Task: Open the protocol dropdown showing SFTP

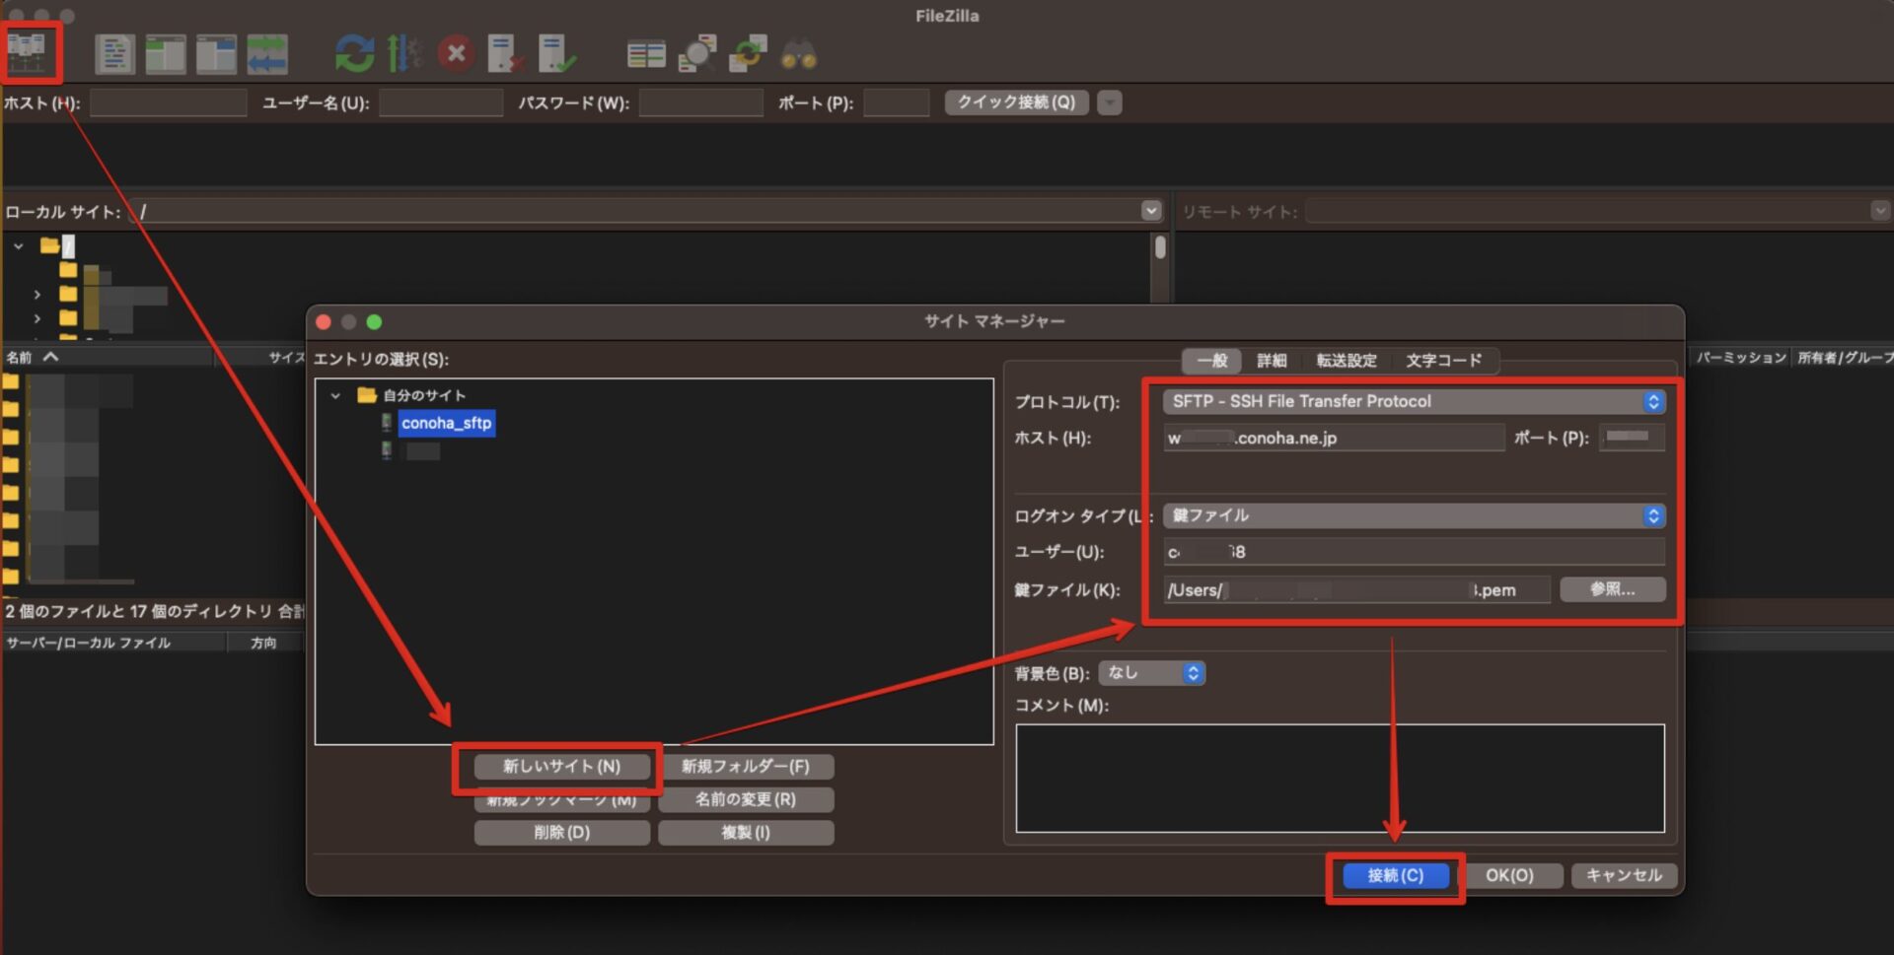Action: click(1411, 401)
